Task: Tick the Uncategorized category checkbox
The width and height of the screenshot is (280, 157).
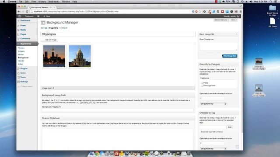Action: (x=202, y=85)
